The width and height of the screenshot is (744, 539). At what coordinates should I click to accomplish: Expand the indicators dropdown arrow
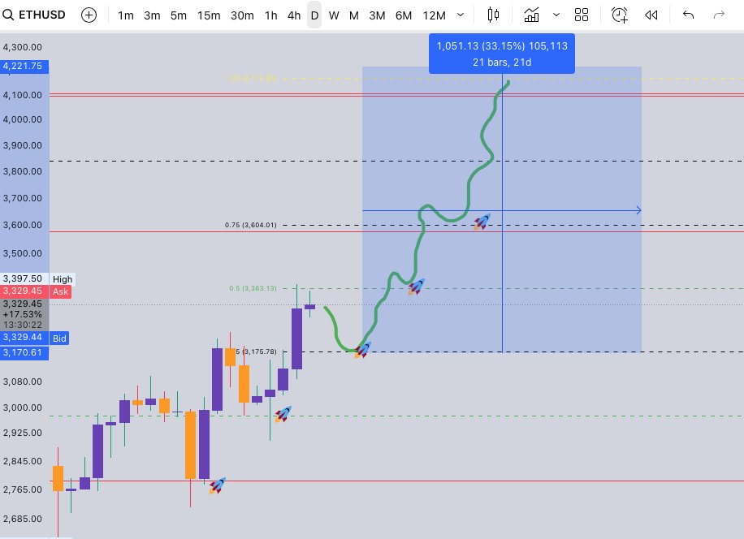[556, 15]
